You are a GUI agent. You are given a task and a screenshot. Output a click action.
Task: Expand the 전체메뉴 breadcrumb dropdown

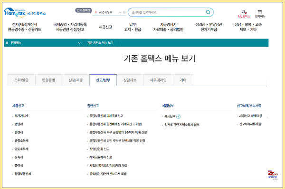pyautogui.click(x=79, y=43)
